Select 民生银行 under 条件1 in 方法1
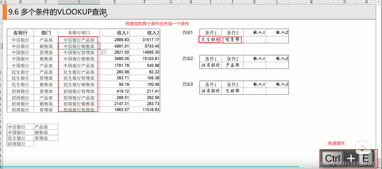Image resolution: width=382 pixels, height=169 pixels. (210, 40)
